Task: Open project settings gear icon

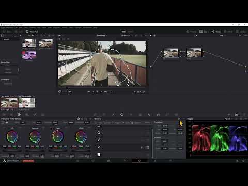Action: point(243,161)
